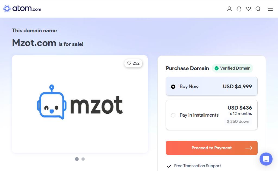This screenshot has width=278, height=171.
Task: Click the search magnifier icon
Action: coord(258,9)
